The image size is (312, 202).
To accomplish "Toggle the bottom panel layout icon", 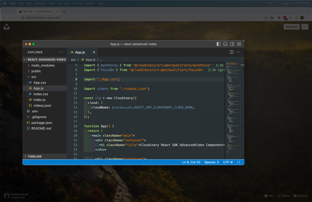I will (225, 44).
